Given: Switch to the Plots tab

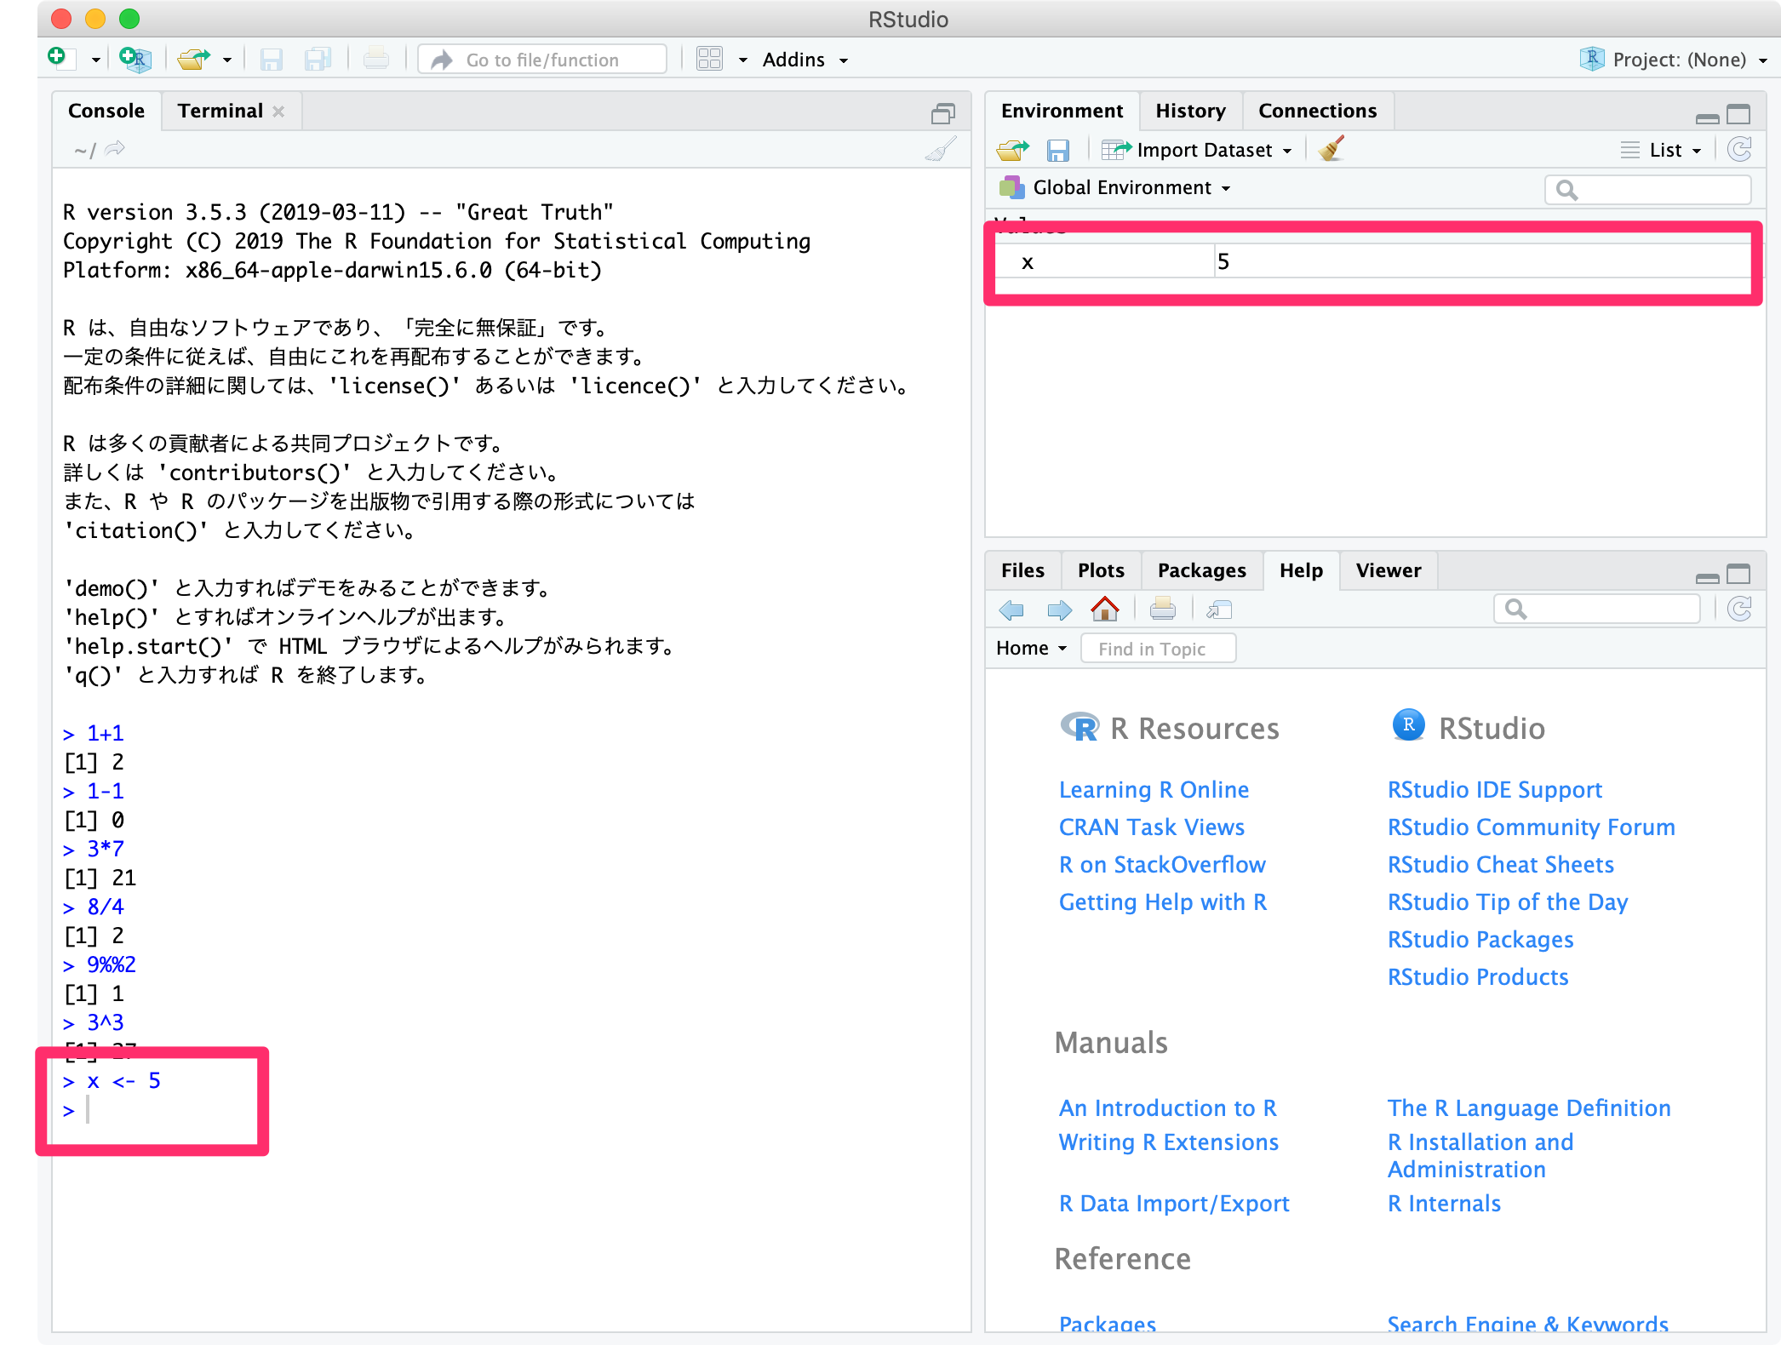Looking at the screenshot, I should click(1101, 570).
